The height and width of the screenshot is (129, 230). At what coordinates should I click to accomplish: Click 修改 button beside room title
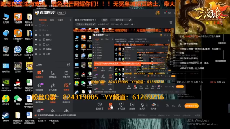pos(105,20)
